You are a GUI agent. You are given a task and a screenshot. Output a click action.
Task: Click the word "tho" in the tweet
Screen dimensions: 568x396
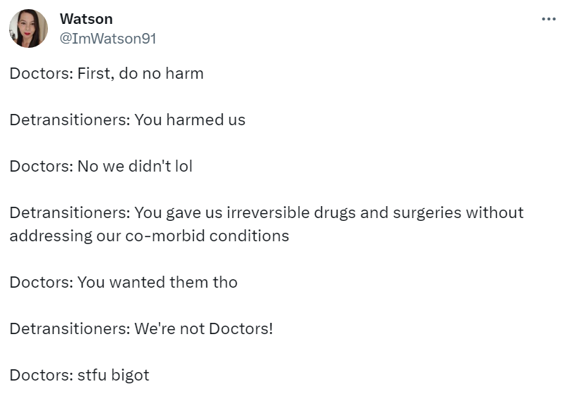click(226, 282)
